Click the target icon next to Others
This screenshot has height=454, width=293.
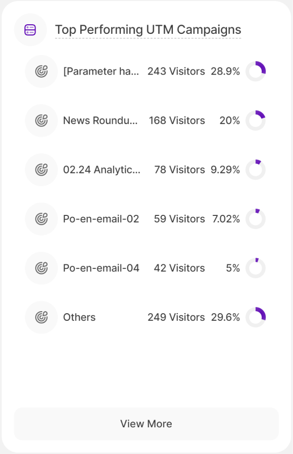(41, 317)
